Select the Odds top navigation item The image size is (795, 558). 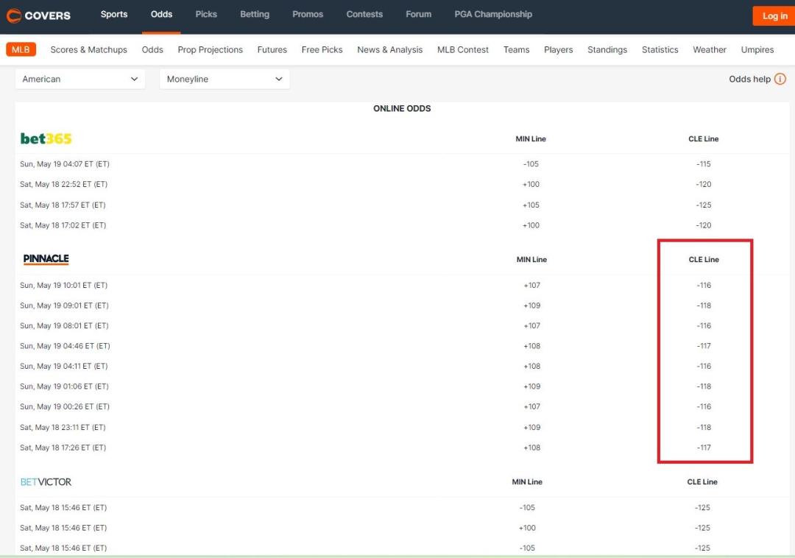tap(161, 14)
